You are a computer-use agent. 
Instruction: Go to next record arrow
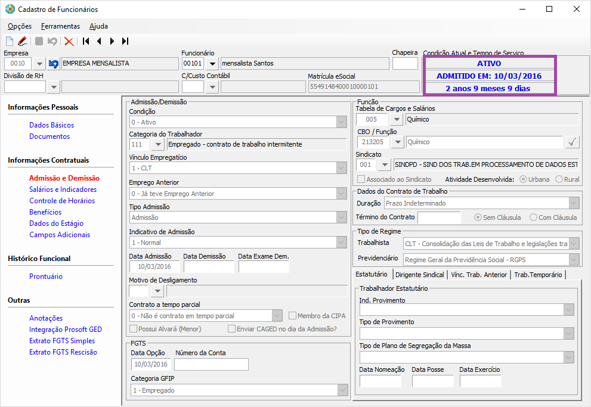click(x=112, y=41)
